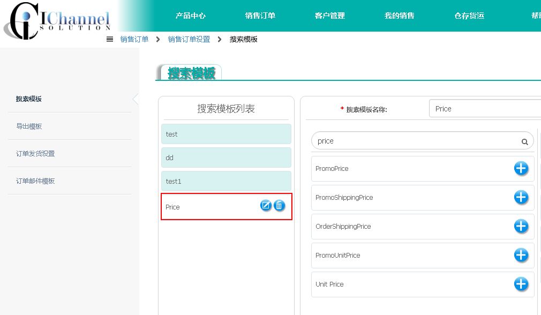541x315 pixels.
Task: Open the 我的销售 top menu
Action: tap(400, 16)
